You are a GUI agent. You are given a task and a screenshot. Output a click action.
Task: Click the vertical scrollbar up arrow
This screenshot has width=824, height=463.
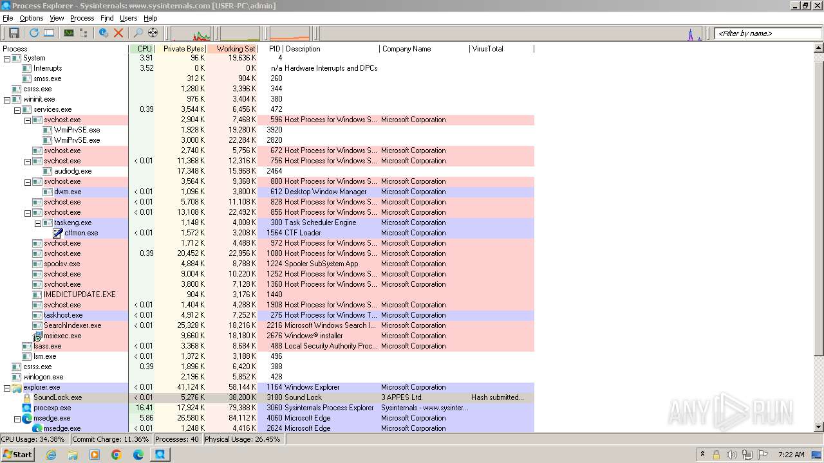pos(819,48)
